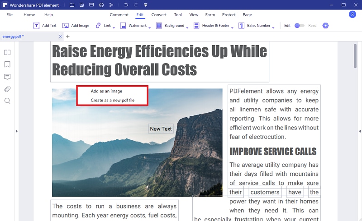362x221 pixels.
Task: Expand the left side panel arrow
Action: click(17, 131)
